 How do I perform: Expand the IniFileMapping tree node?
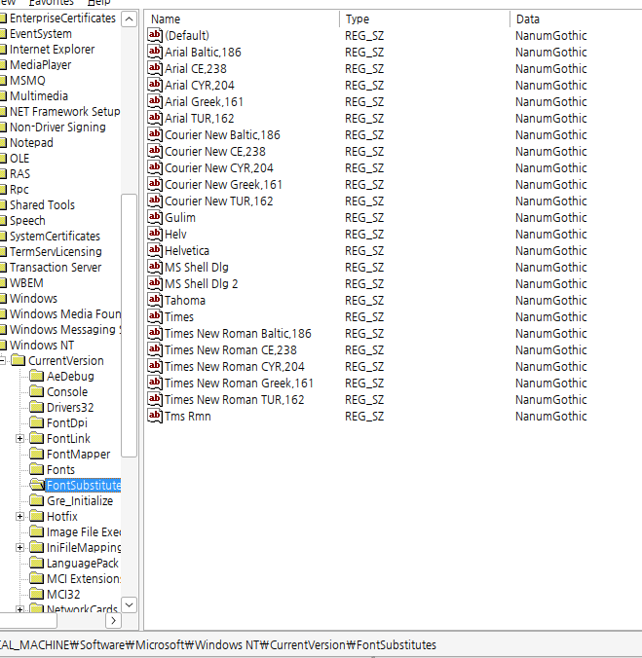(19, 547)
